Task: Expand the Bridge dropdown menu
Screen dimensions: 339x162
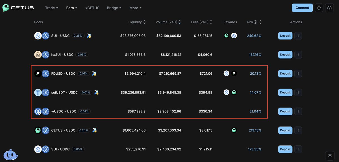Action: (114, 8)
